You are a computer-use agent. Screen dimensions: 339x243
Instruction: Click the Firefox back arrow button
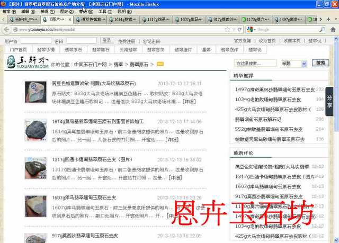[6, 29]
